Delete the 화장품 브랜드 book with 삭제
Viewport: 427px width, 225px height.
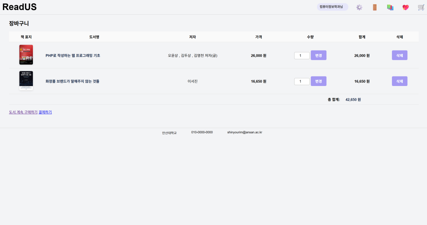pyautogui.click(x=399, y=81)
